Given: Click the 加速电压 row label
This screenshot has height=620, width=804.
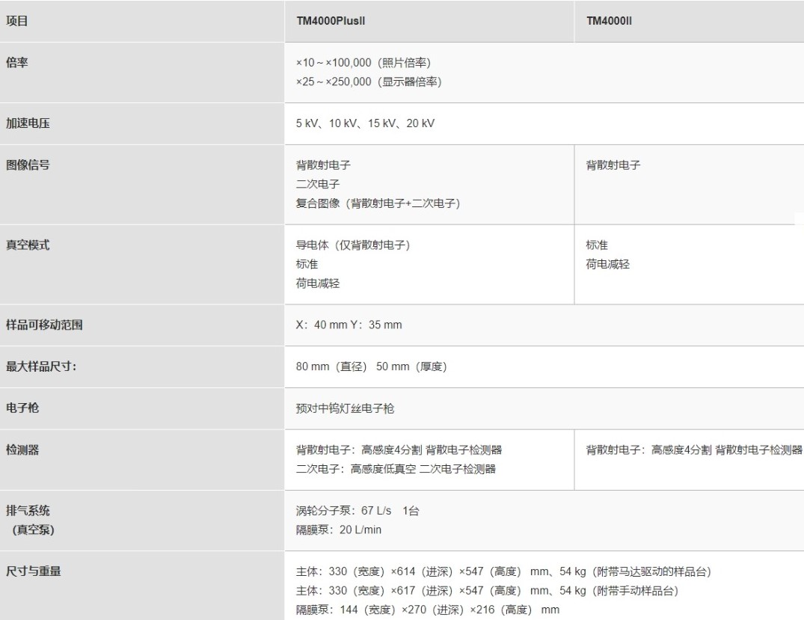Looking at the screenshot, I should click(x=28, y=123).
